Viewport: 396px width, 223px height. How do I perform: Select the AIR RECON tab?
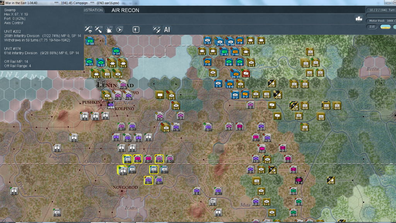click(125, 10)
